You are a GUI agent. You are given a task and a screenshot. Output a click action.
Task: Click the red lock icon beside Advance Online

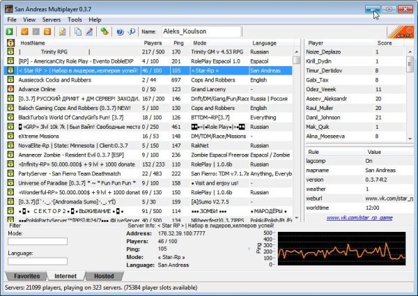click(10, 89)
